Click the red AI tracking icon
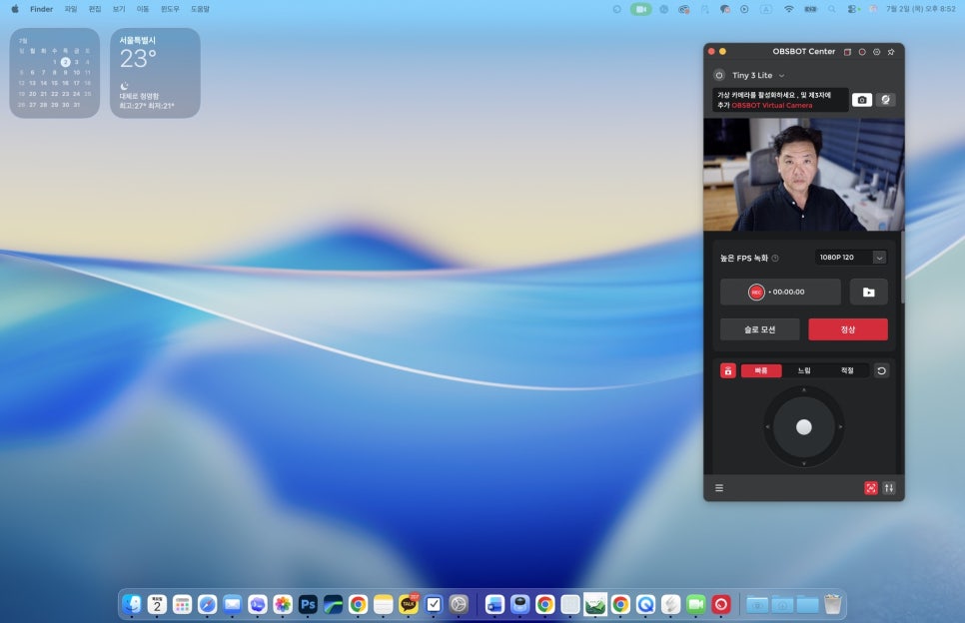This screenshot has width=965, height=623. [871, 488]
